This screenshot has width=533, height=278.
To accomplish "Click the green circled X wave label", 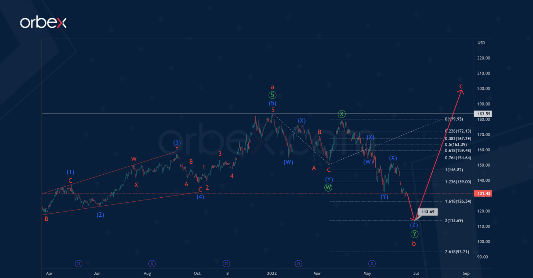I will tap(341, 114).
